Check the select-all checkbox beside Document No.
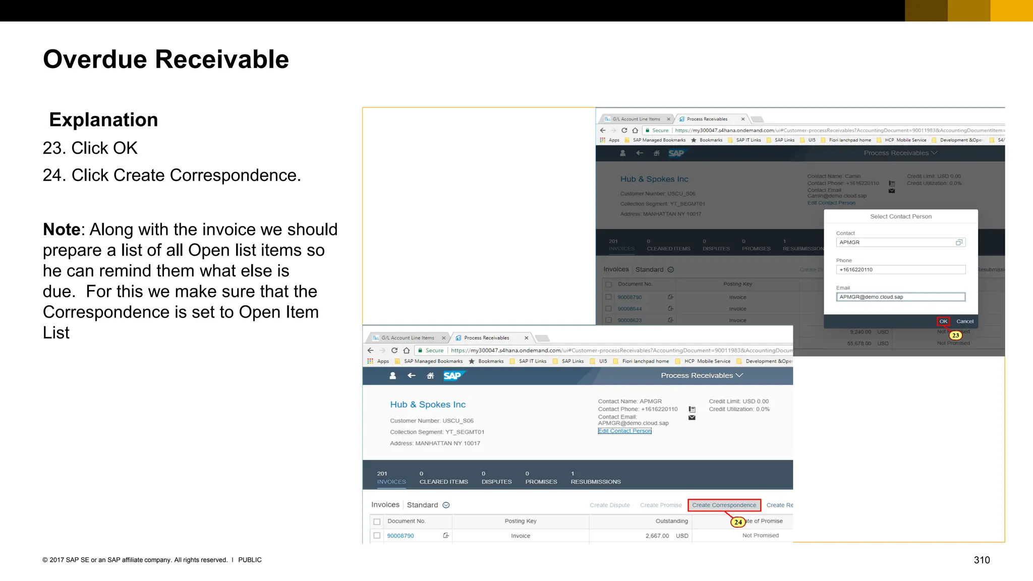 [377, 521]
